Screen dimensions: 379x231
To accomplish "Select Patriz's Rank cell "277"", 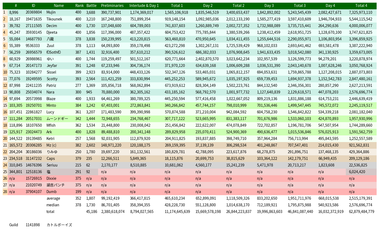I will (78, 85).
